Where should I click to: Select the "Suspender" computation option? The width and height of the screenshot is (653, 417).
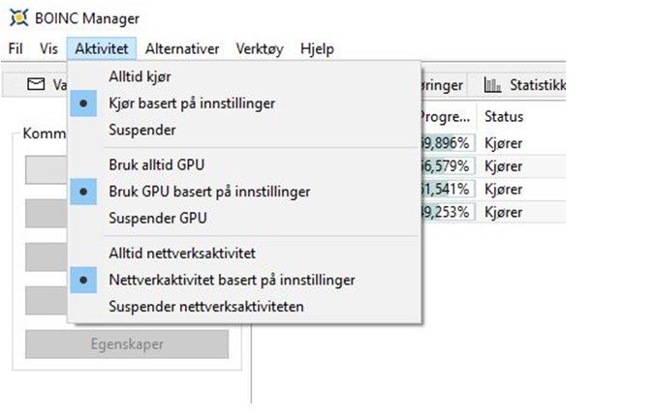141,130
